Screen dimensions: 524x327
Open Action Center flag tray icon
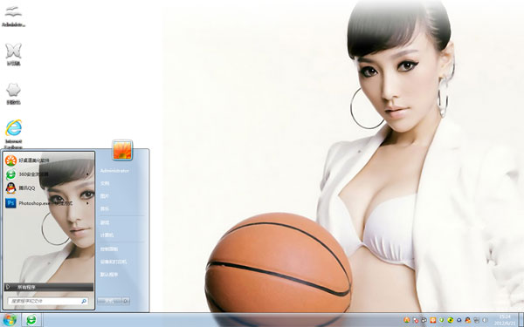tap(416, 320)
